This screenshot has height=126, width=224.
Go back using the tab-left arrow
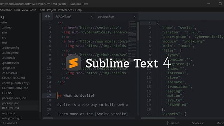tap(46, 17)
